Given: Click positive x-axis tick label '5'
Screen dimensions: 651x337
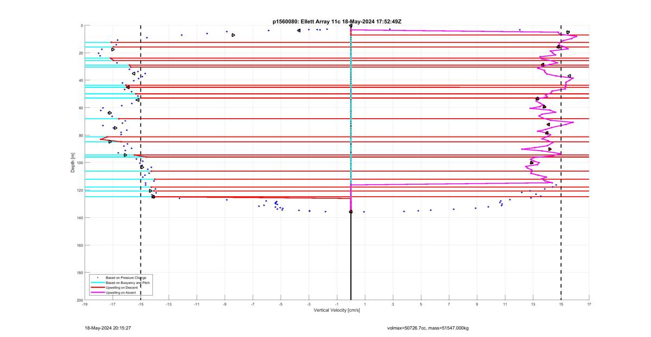Looking at the screenshot, I should point(421,304).
